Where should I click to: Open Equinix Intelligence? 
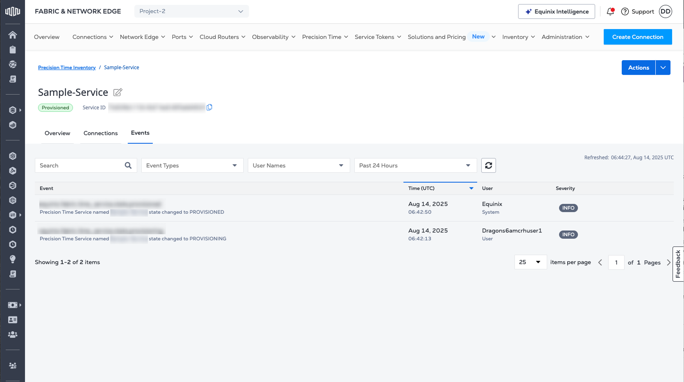557,11
